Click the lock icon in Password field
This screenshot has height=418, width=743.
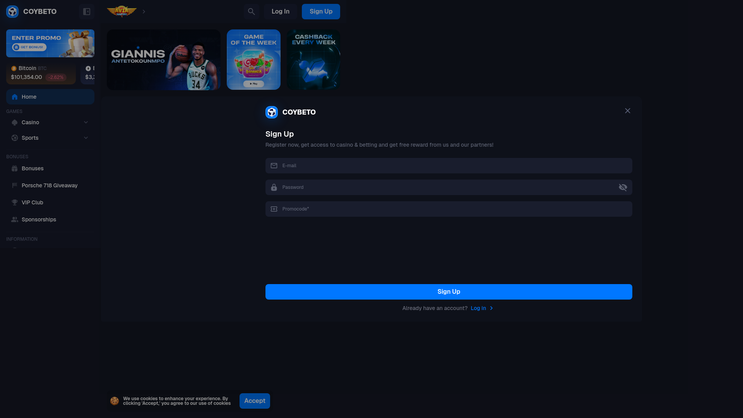pyautogui.click(x=274, y=187)
